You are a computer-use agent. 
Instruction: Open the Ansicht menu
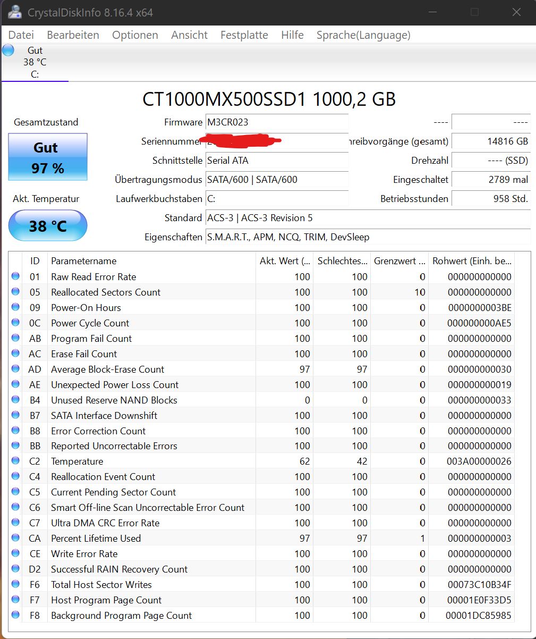(x=189, y=35)
